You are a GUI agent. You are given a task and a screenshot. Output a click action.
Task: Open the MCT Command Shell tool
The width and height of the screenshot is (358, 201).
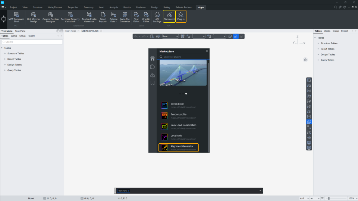[16, 17]
